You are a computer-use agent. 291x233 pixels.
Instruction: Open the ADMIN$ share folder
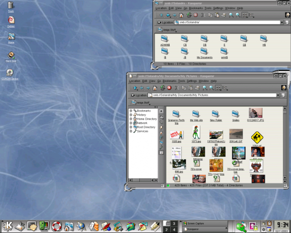click(x=165, y=41)
